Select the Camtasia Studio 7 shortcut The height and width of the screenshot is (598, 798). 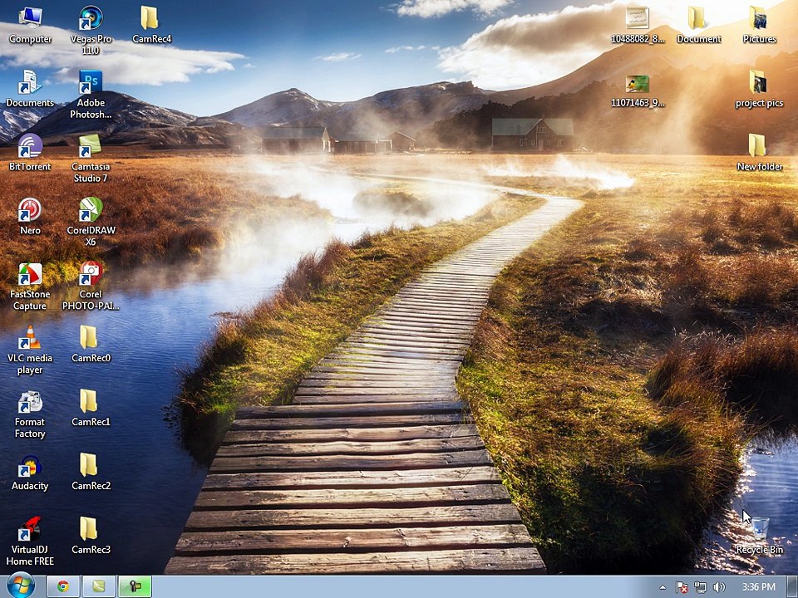click(x=91, y=158)
